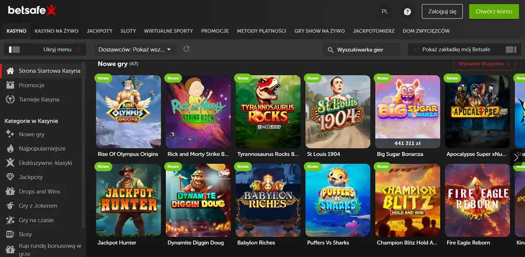Open Strona Startowa Kasyna sidebar link
Image resolution: width=525 pixels, height=257 pixels.
(50, 71)
